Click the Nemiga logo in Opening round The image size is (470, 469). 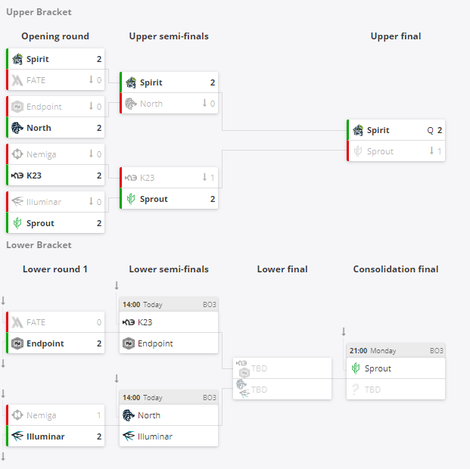click(17, 154)
